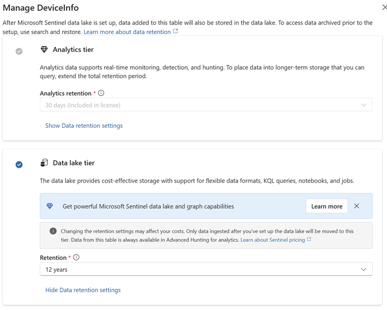Open 'Learn about Sentinel pricing' link
The image size is (387, 310).
coord(272,240)
